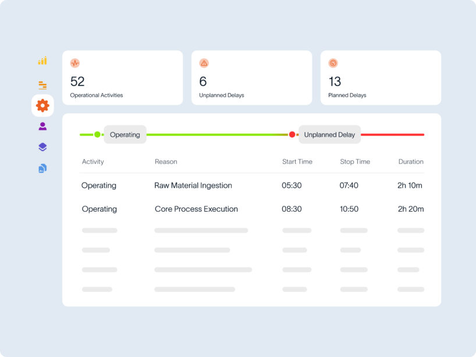This screenshot has width=476, height=357.
Task: Open the Planned Delays summary card
Action: click(x=380, y=78)
